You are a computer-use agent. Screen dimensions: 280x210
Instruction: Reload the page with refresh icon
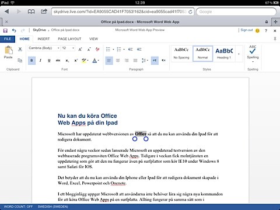click(190, 12)
